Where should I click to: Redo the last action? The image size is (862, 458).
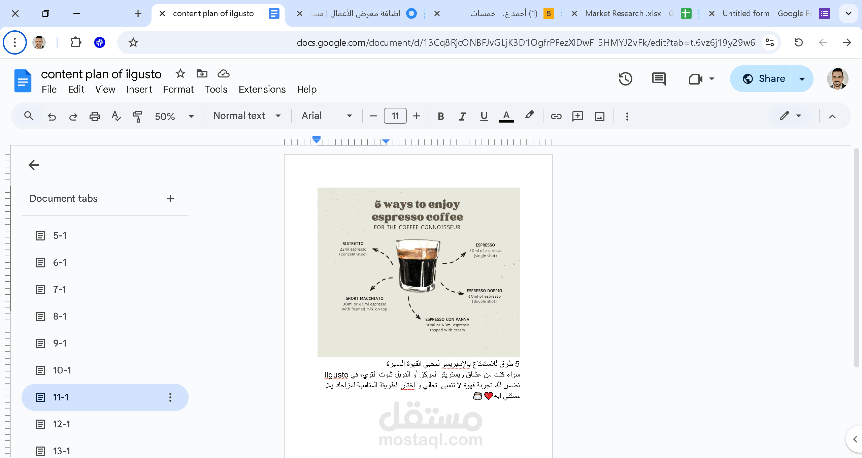click(x=73, y=116)
